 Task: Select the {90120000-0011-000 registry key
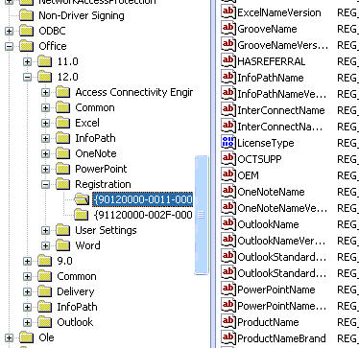143,199
